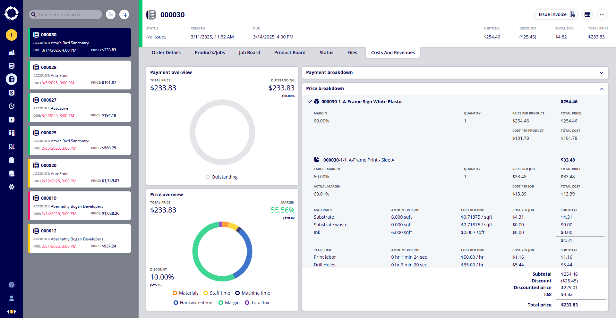Click the help question mark icon

coord(12,285)
